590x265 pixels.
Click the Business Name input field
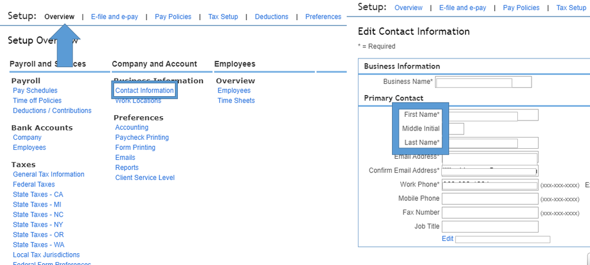pos(484,82)
